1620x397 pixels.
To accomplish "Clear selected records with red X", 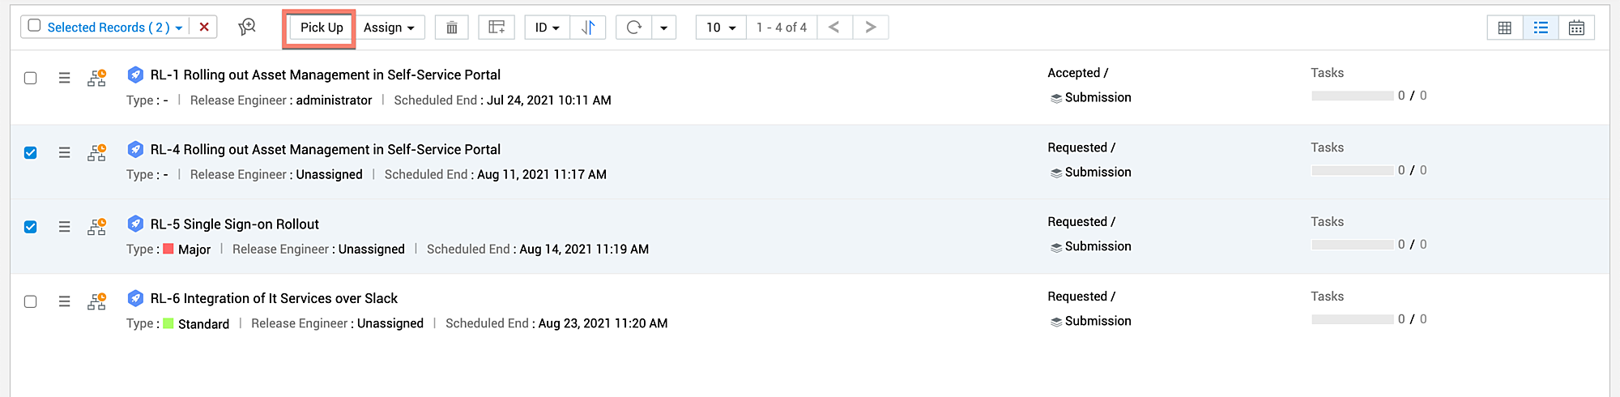I will click(204, 27).
